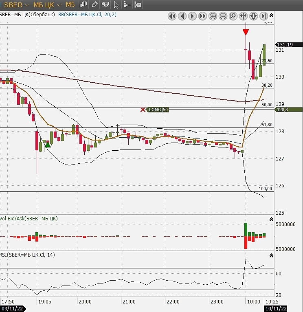This screenshot has height=312, width=303.
Task: Go to the last bar of the chart
Action: pyautogui.click(x=263, y=16)
